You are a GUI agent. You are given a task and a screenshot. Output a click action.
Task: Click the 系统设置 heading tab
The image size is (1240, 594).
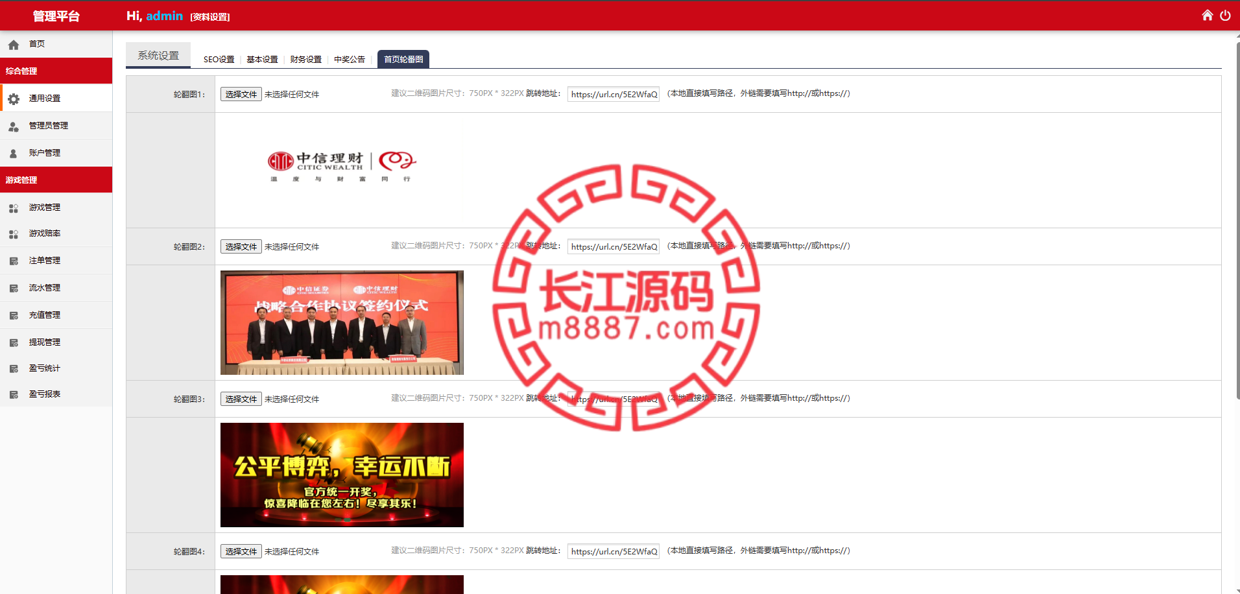click(x=158, y=55)
